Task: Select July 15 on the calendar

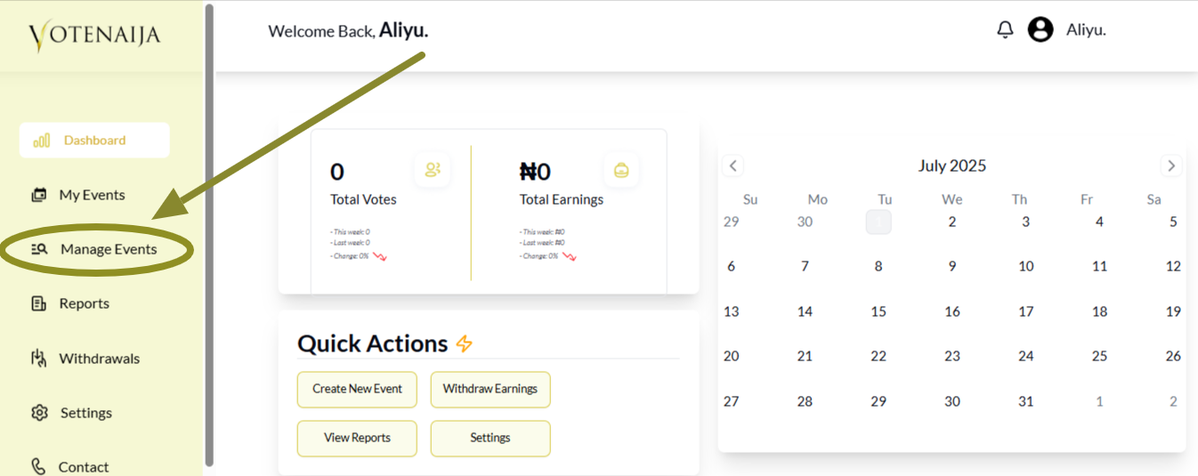Action: coord(878,311)
